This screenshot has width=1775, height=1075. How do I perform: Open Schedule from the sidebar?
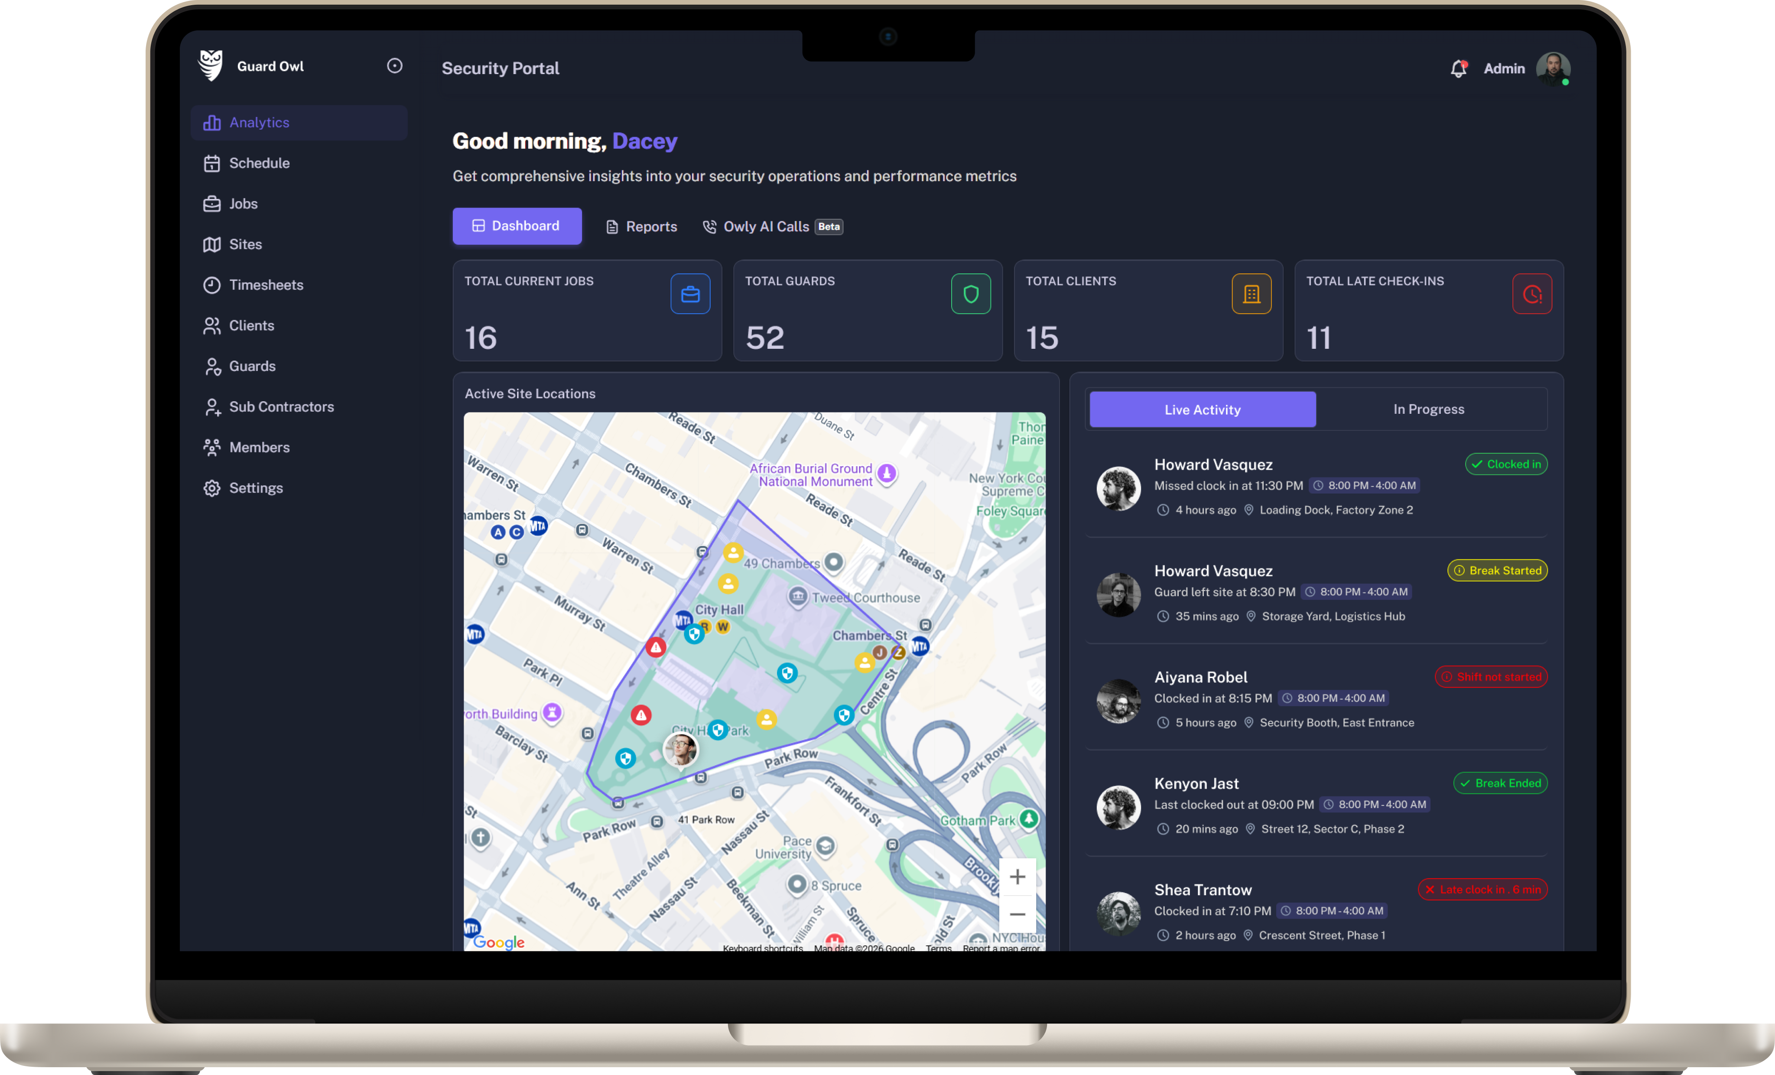(259, 163)
